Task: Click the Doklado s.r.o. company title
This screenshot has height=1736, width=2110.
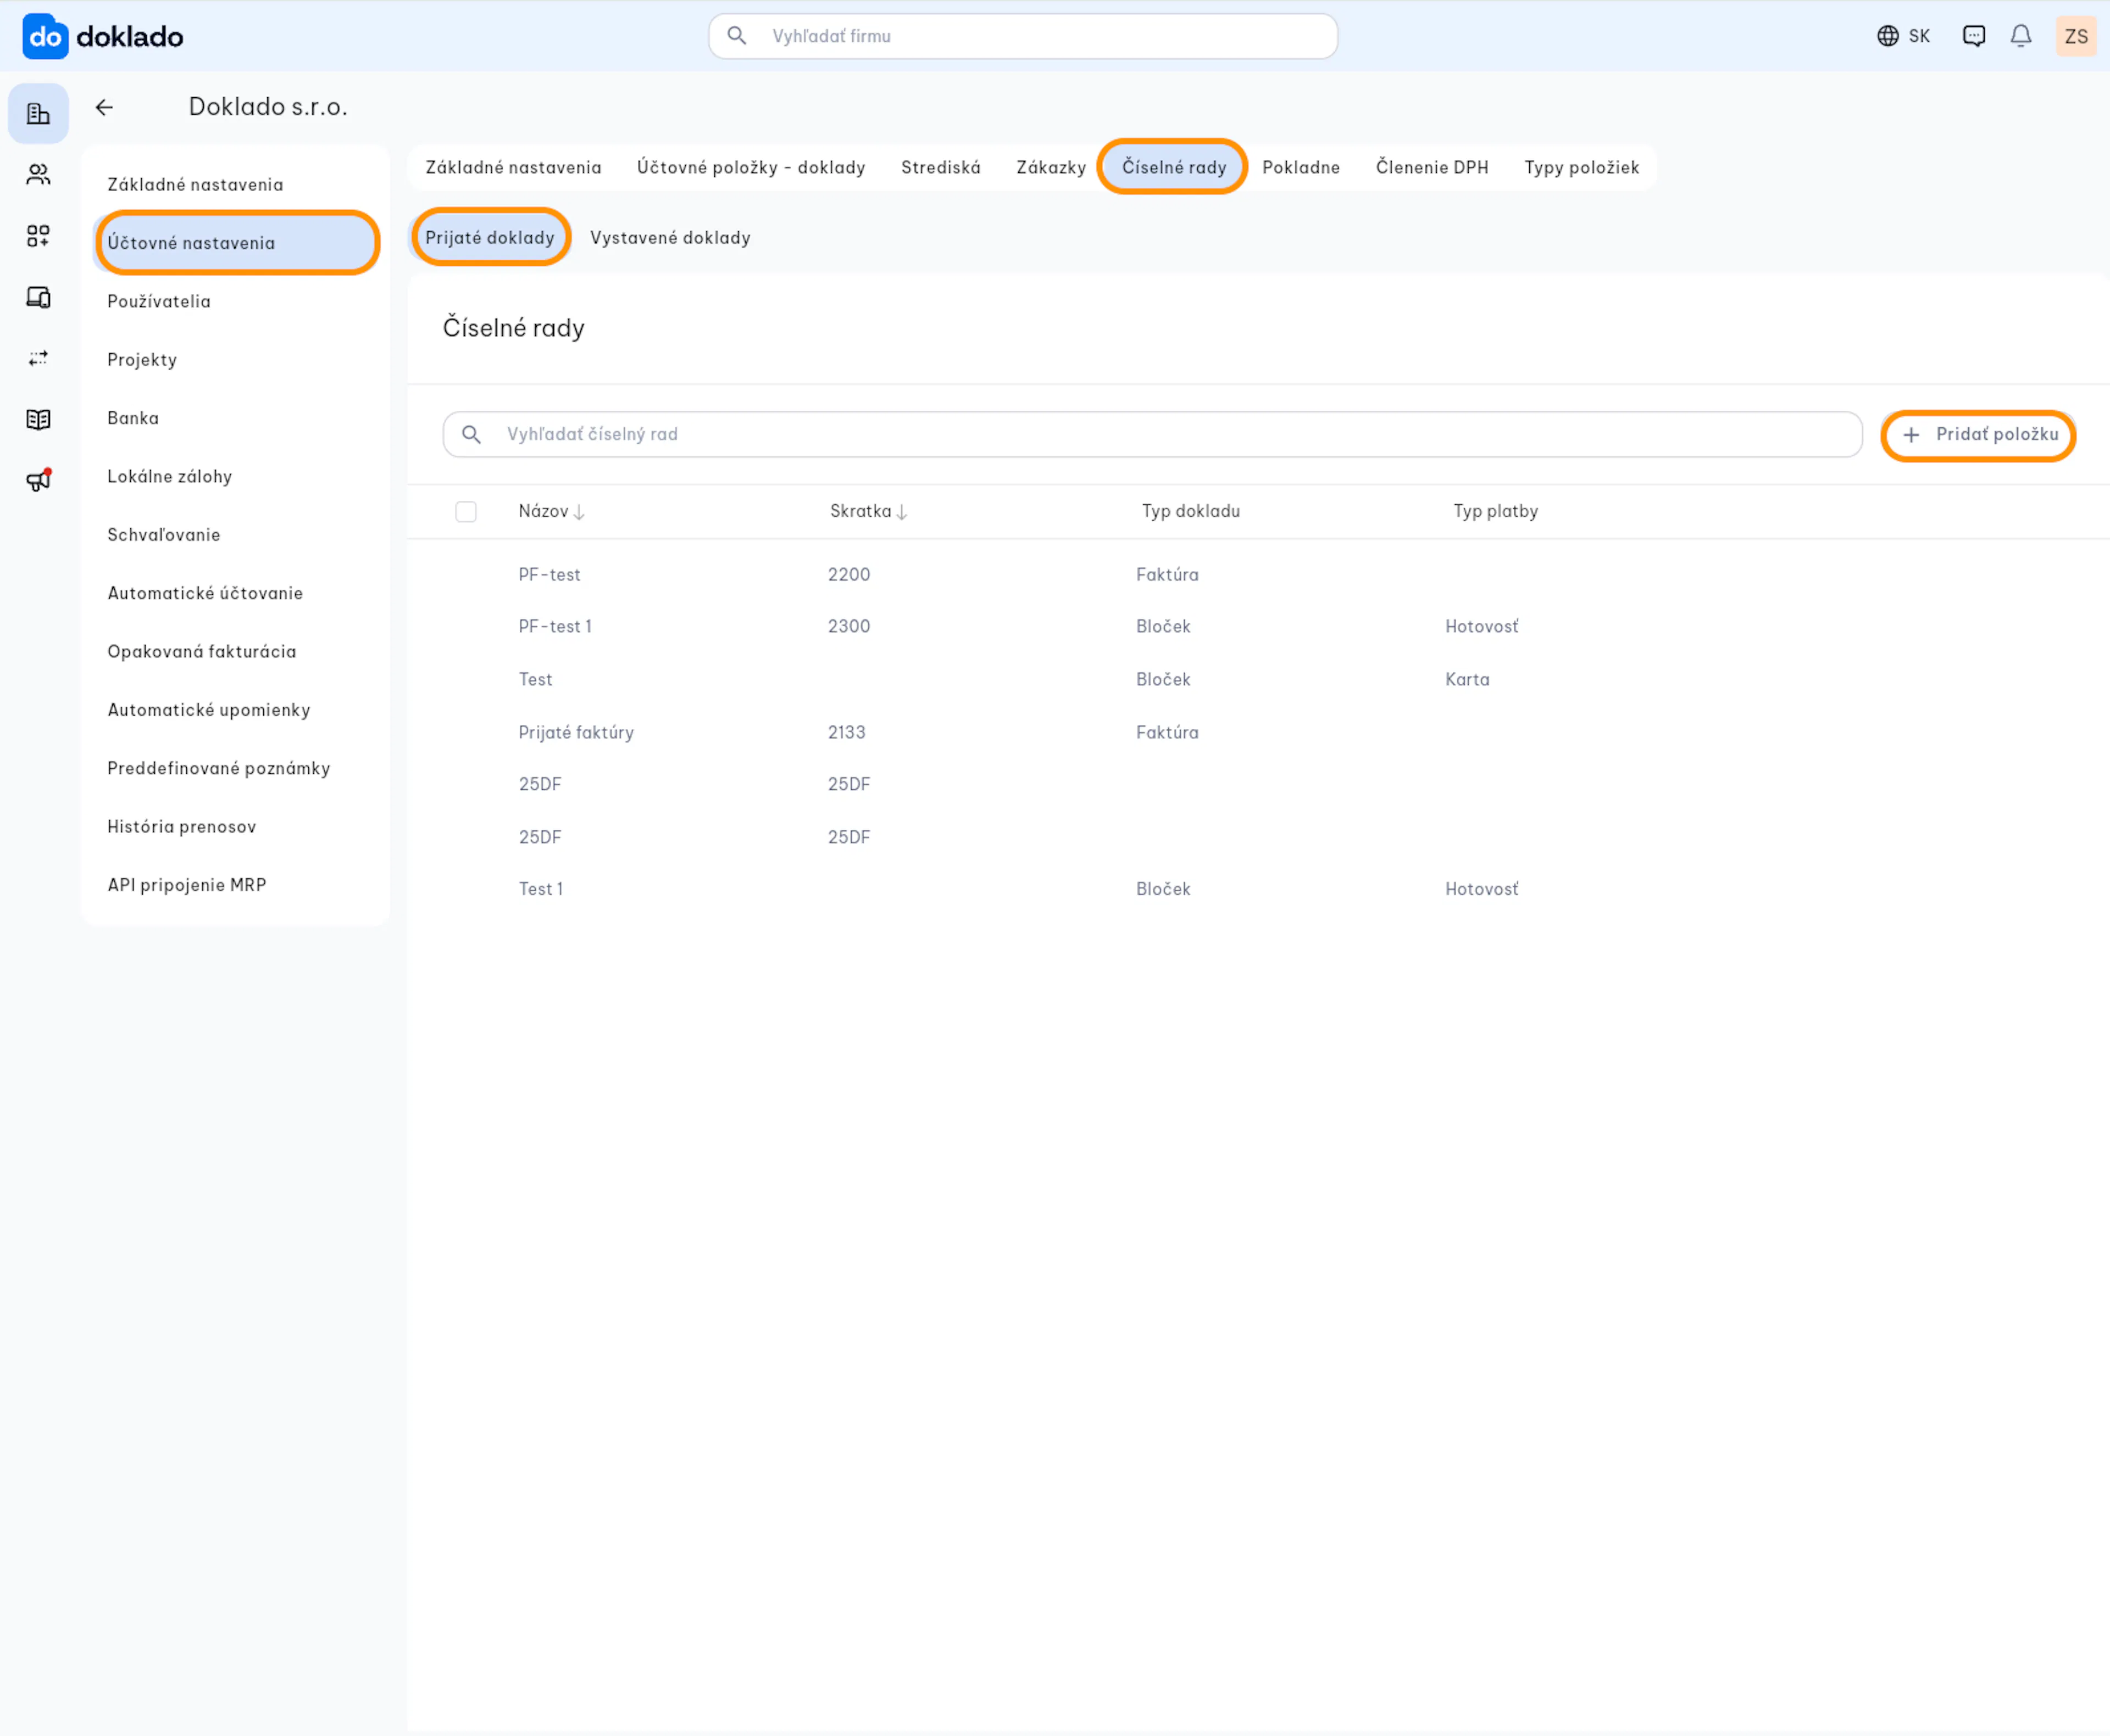Action: pos(268,107)
